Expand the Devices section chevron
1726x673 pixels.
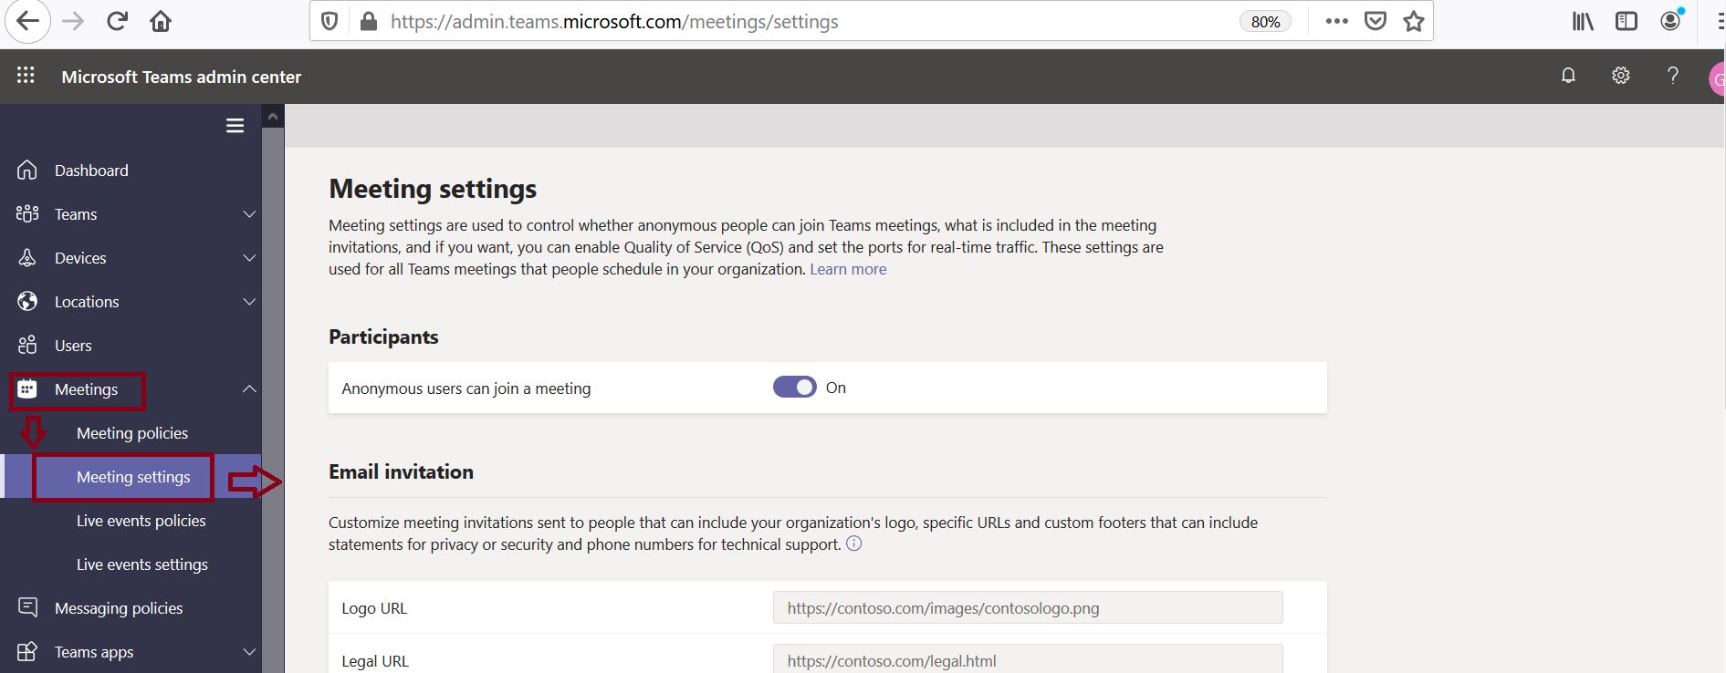[x=249, y=258]
